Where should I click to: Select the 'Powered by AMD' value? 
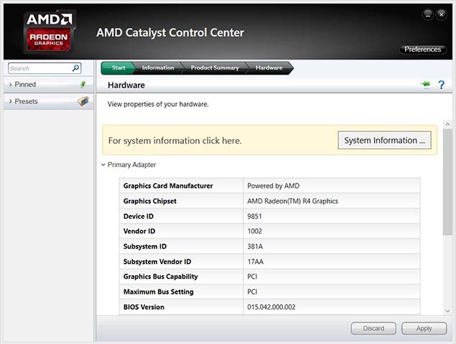pyautogui.click(x=274, y=186)
